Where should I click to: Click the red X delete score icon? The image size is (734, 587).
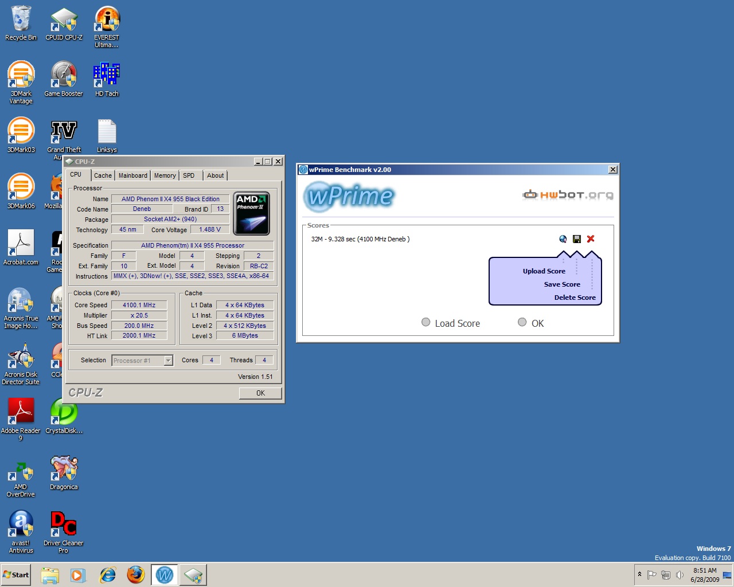click(591, 239)
